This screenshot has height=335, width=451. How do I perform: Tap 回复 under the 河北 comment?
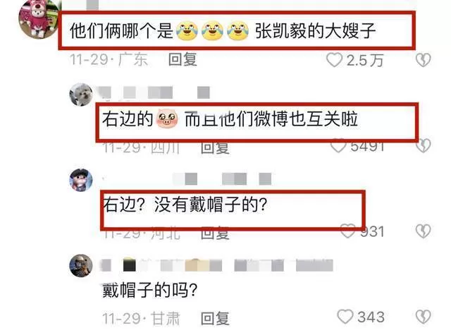215,233
